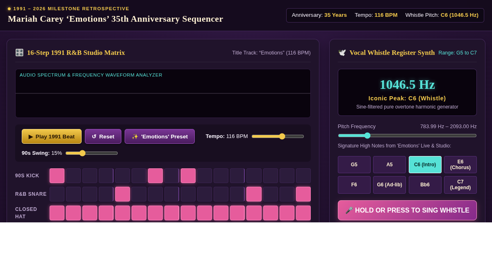Disable step 12 in Closed Hat row

[x=237, y=213]
